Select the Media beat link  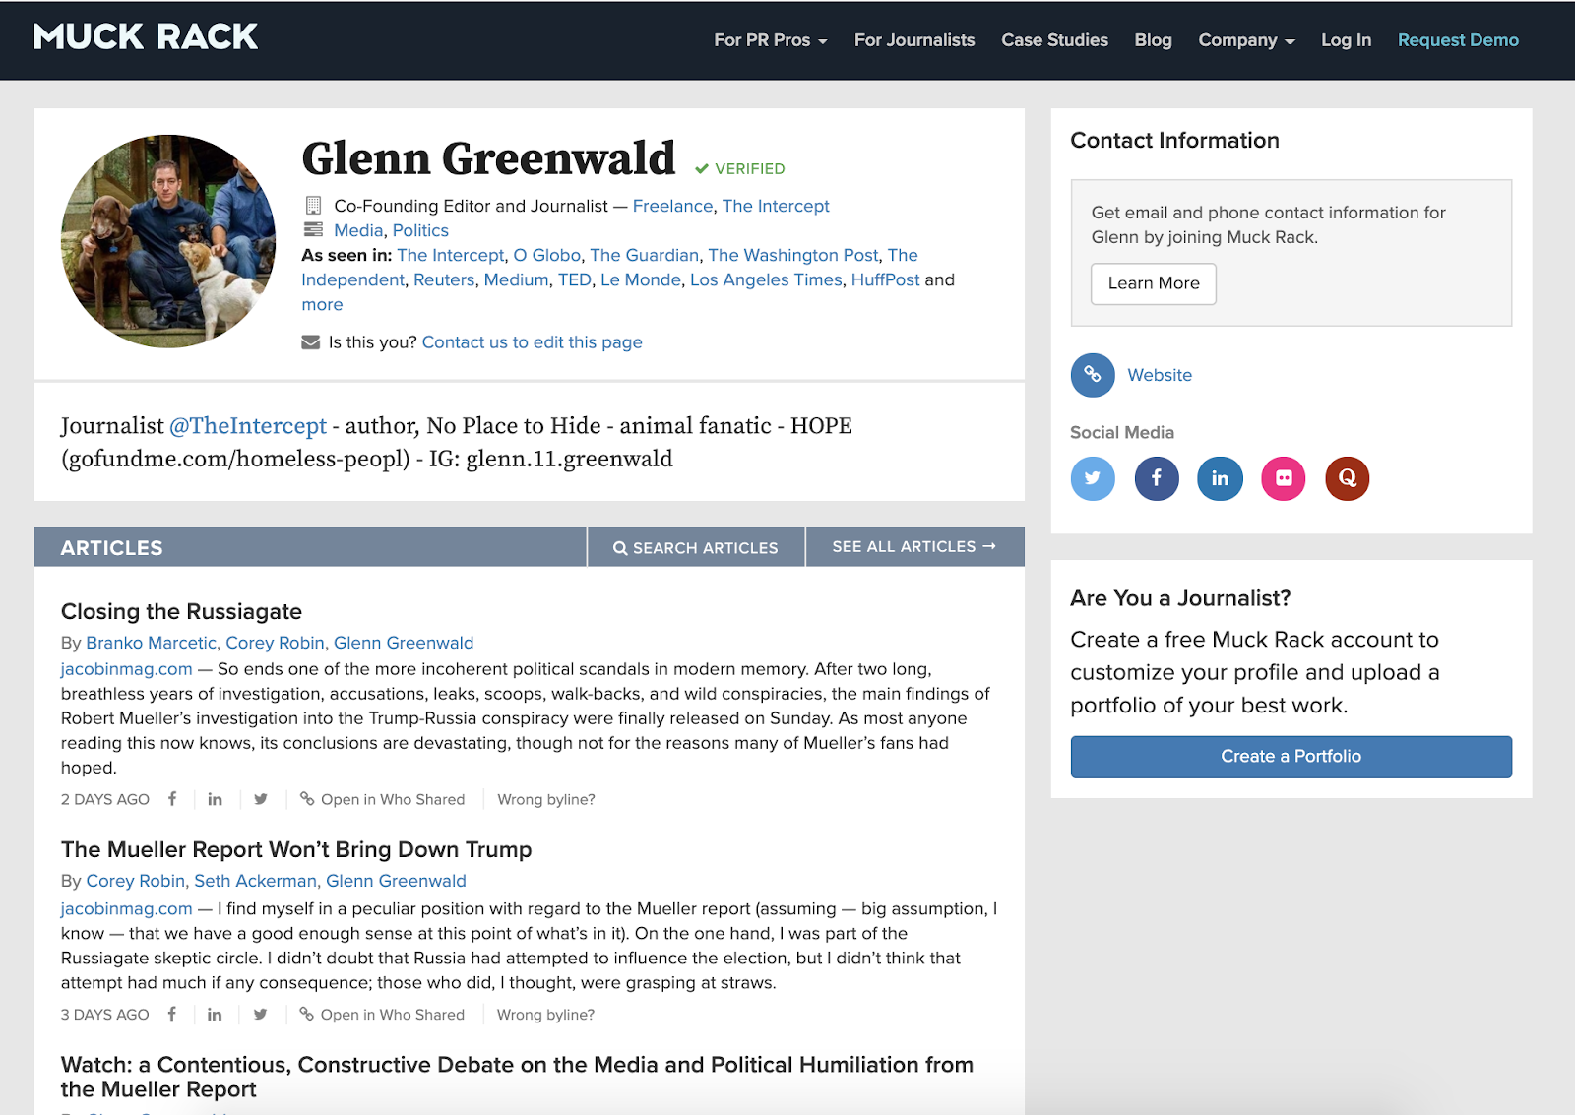pyautogui.click(x=358, y=230)
